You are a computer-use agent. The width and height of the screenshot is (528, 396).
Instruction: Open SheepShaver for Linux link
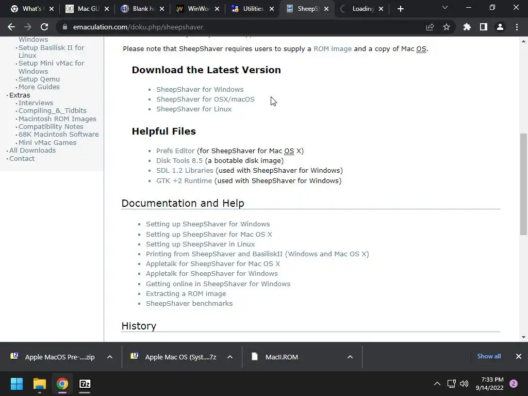tap(194, 109)
